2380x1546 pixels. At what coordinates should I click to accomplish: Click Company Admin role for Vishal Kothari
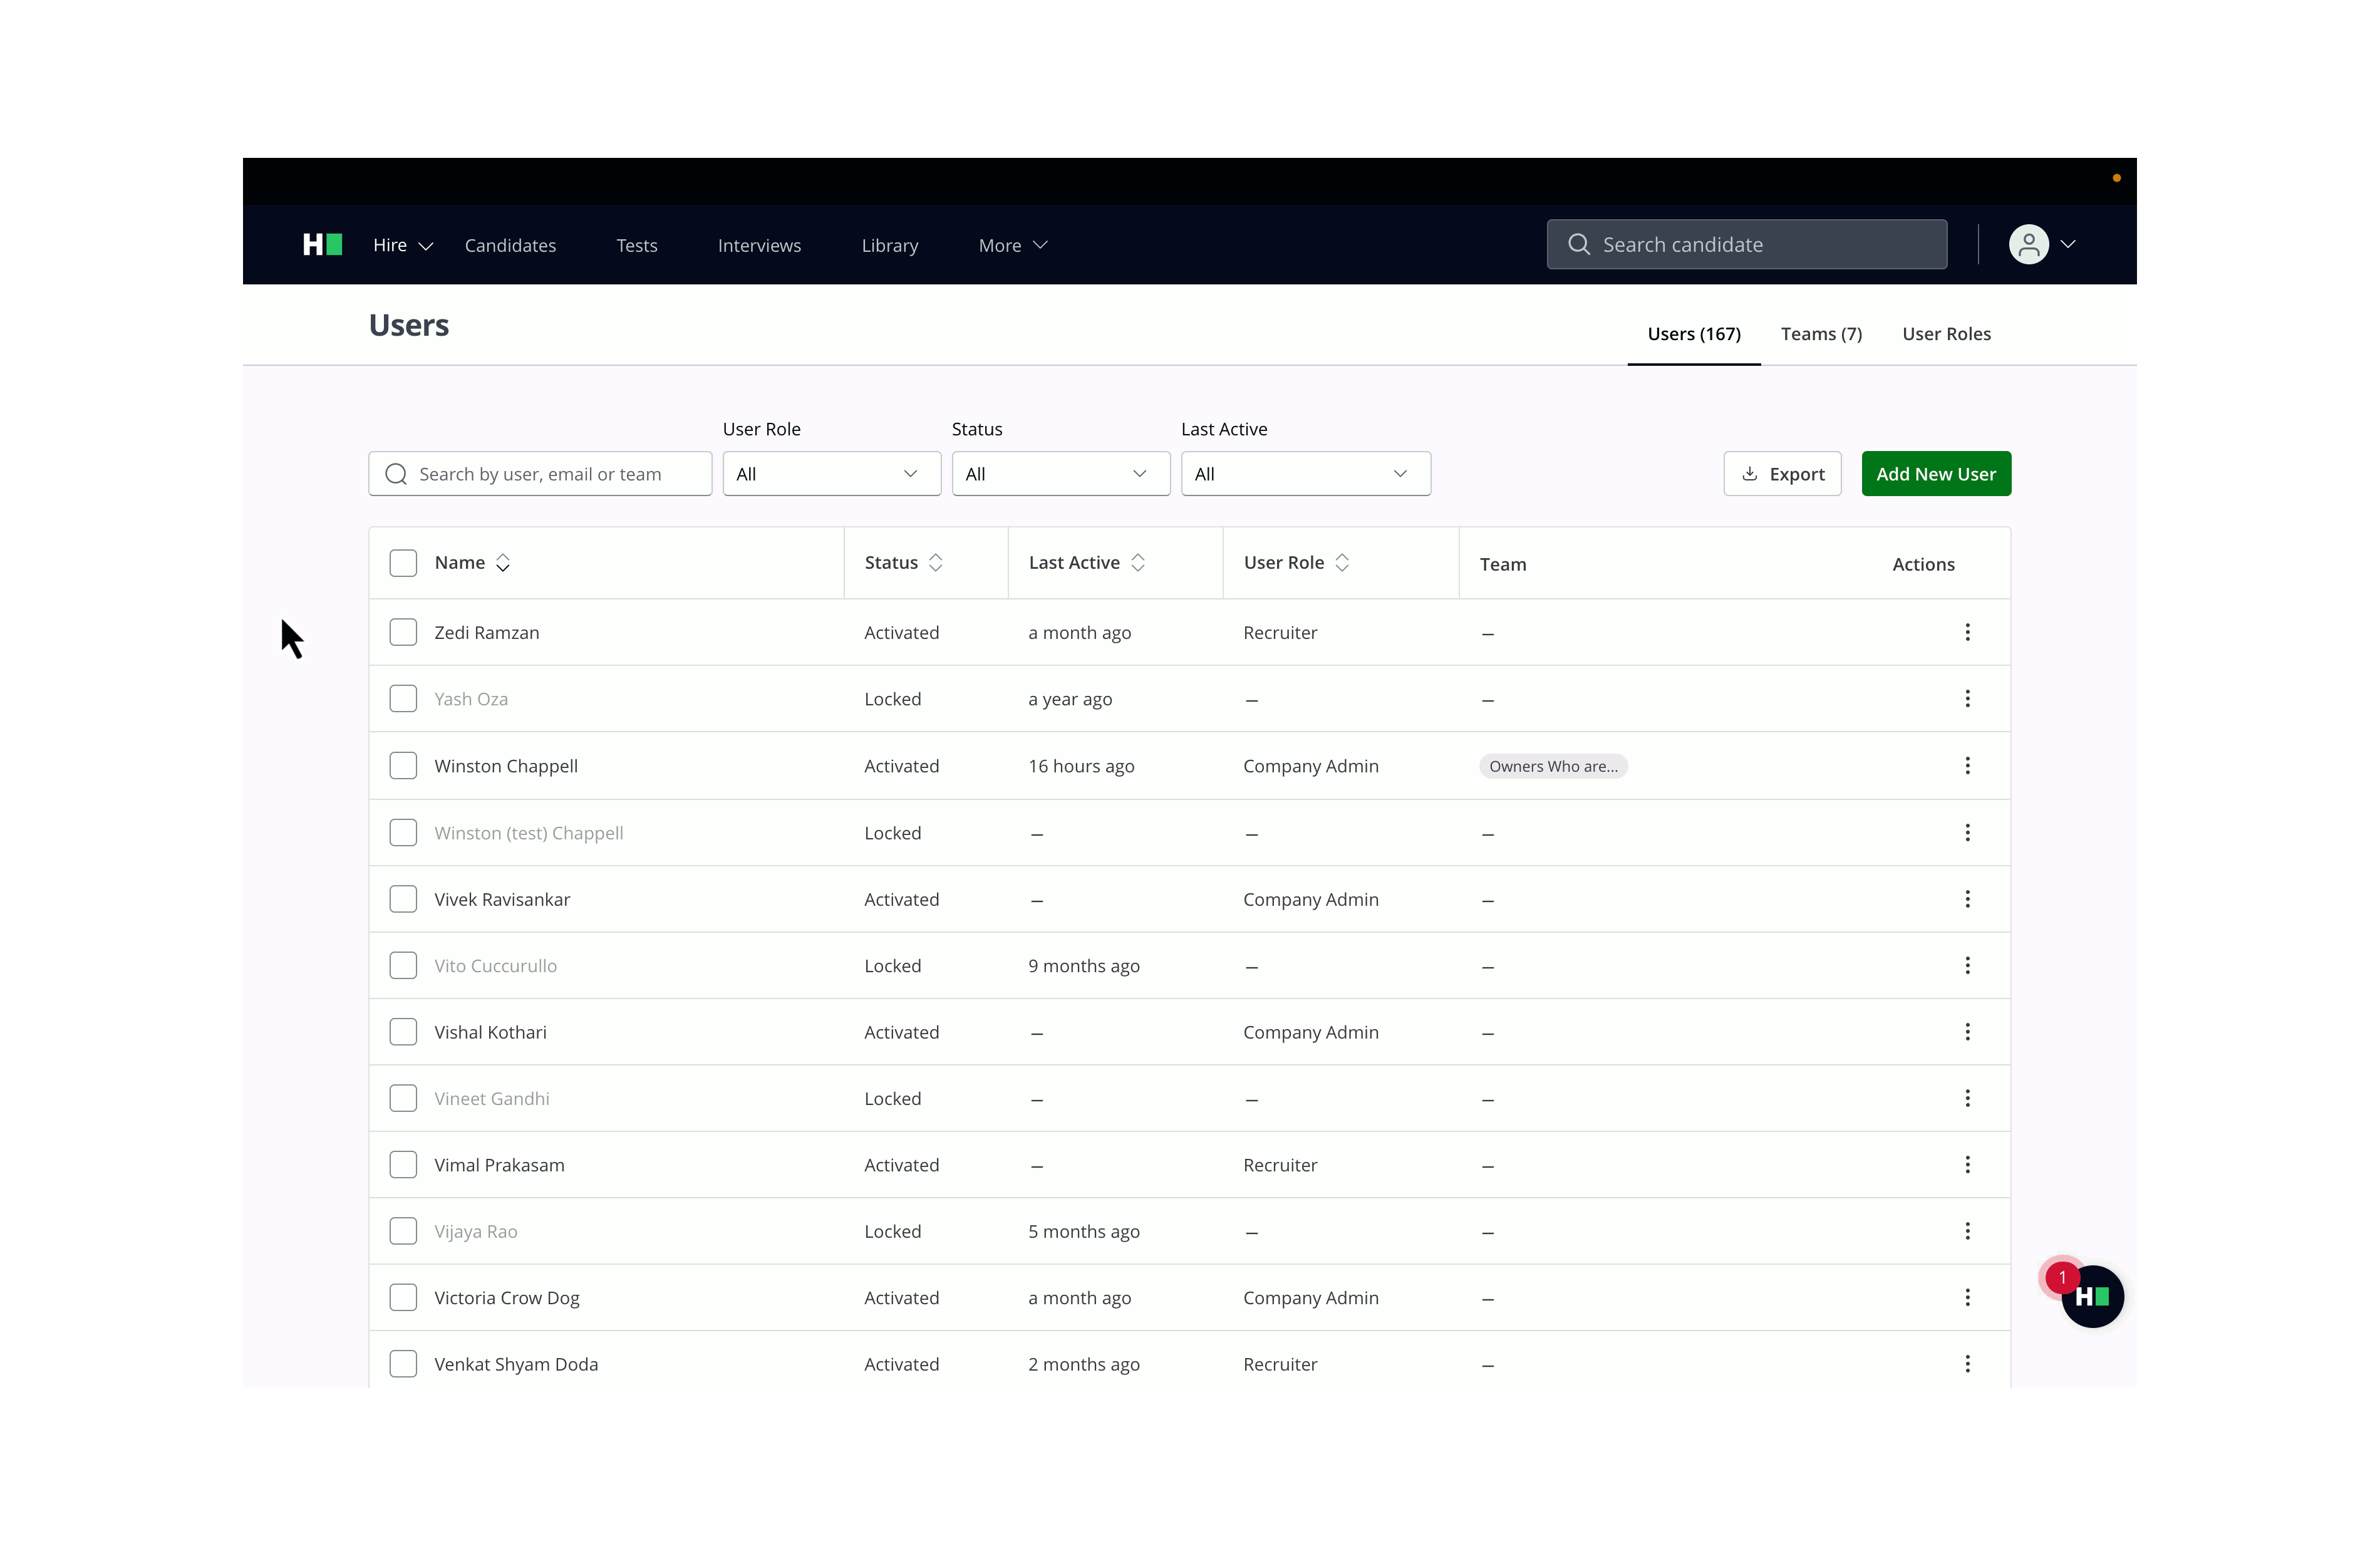1311,1032
